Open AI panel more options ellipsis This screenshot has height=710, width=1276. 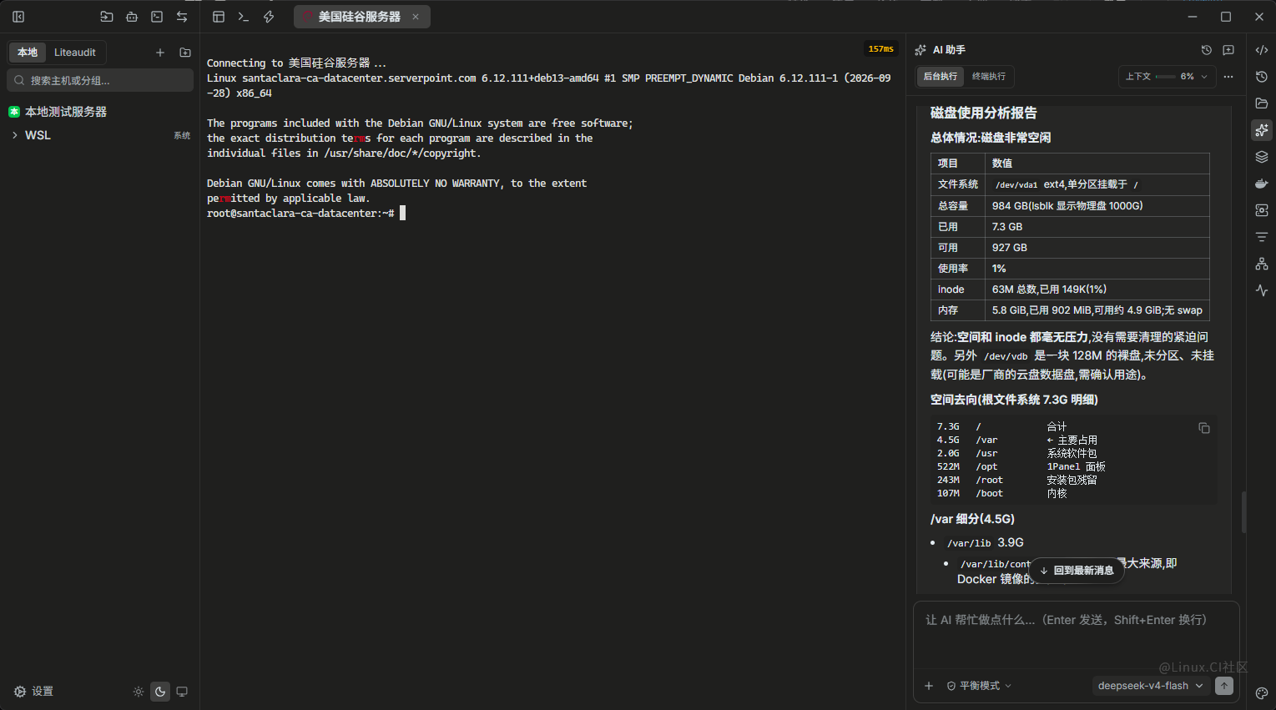[x=1228, y=77]
